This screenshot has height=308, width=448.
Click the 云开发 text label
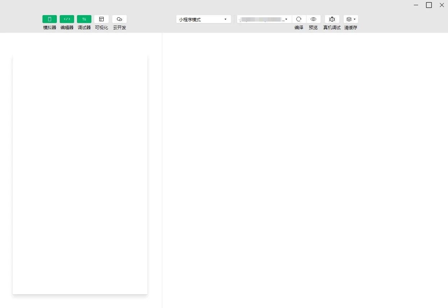(119, 28)
